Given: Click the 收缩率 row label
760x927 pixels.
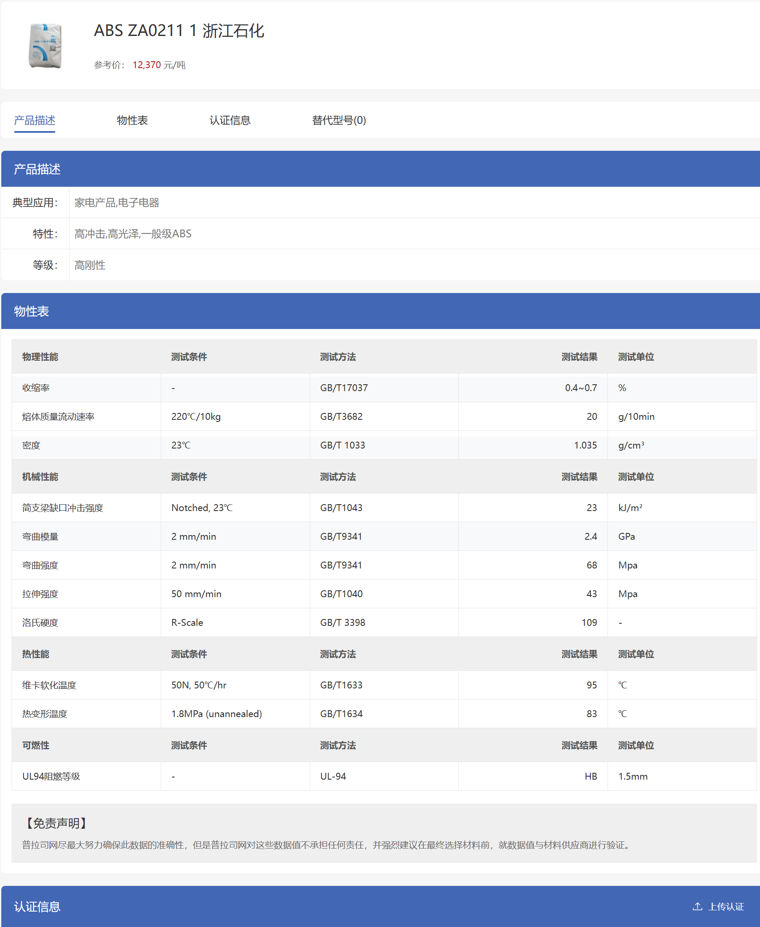Looking at the screenshot, I should pyautogui.click(x=36, y=388).
